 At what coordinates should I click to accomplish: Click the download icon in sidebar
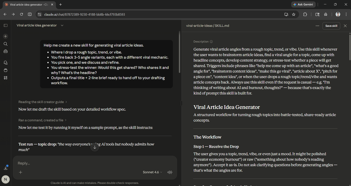[6, 168]
